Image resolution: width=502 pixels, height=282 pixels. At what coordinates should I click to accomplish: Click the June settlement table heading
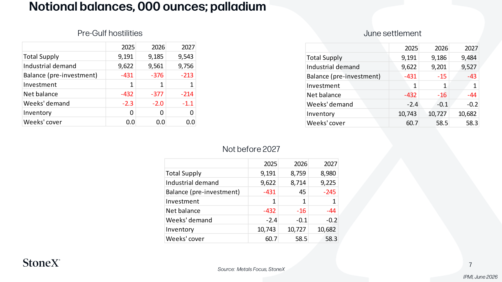point(393,33)
